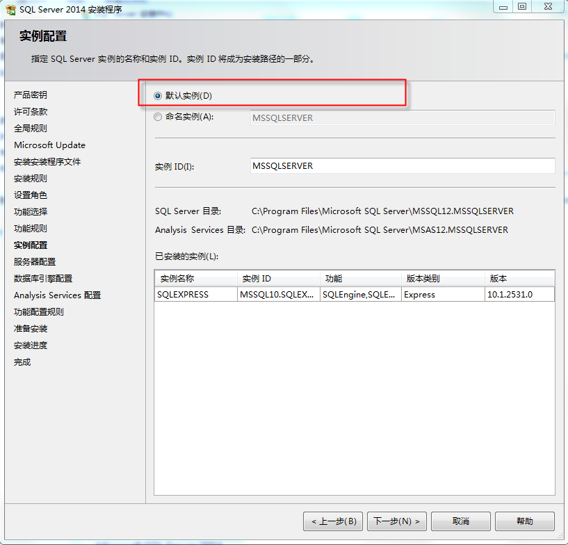Select 许可条款 step in sidebar
Screen dimensions: 568x545
click(x=31, y=111)
